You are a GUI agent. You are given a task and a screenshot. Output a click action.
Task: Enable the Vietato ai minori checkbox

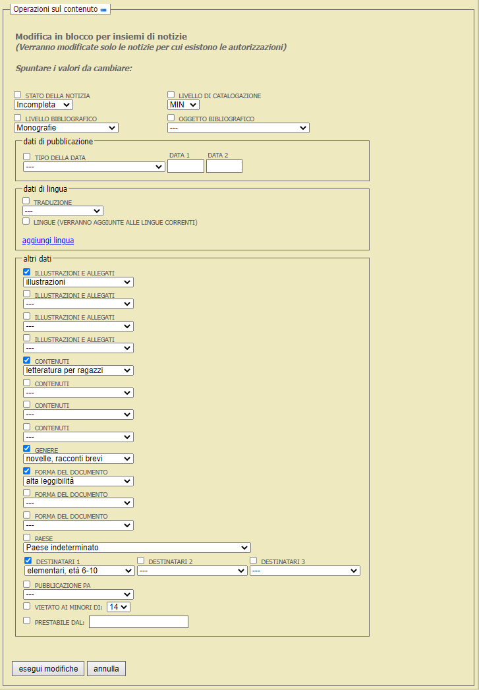coord(27,606)
